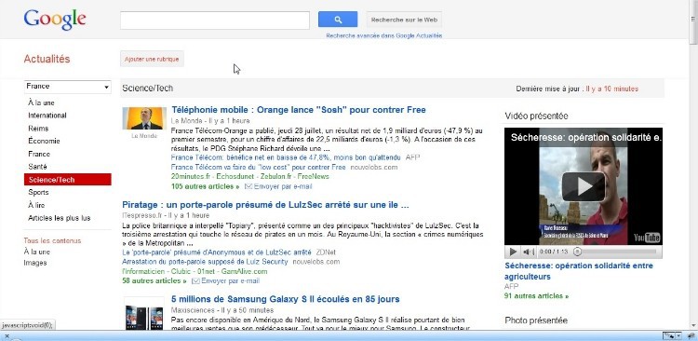Click the email envelope icon under Orange article
This screenshot has height=341, width=698.
click(x=248, y=186)
